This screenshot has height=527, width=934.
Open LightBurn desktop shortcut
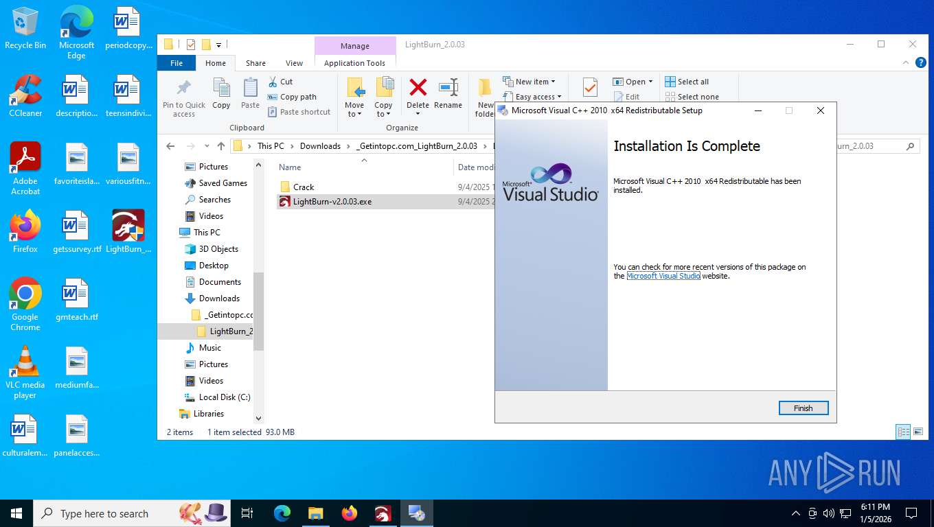(x=128, y=232)
